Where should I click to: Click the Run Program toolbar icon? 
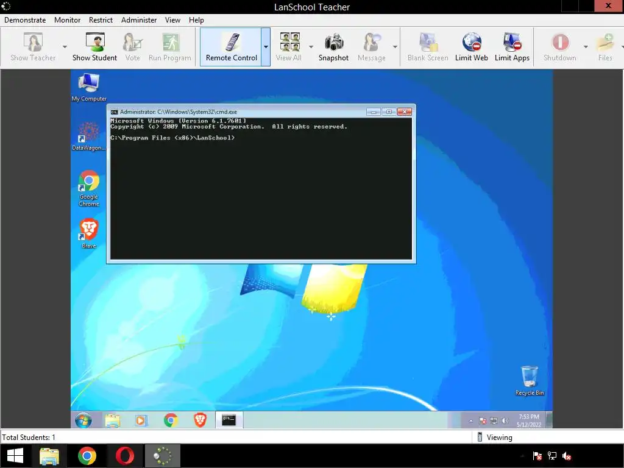click(x=170, y=47)
